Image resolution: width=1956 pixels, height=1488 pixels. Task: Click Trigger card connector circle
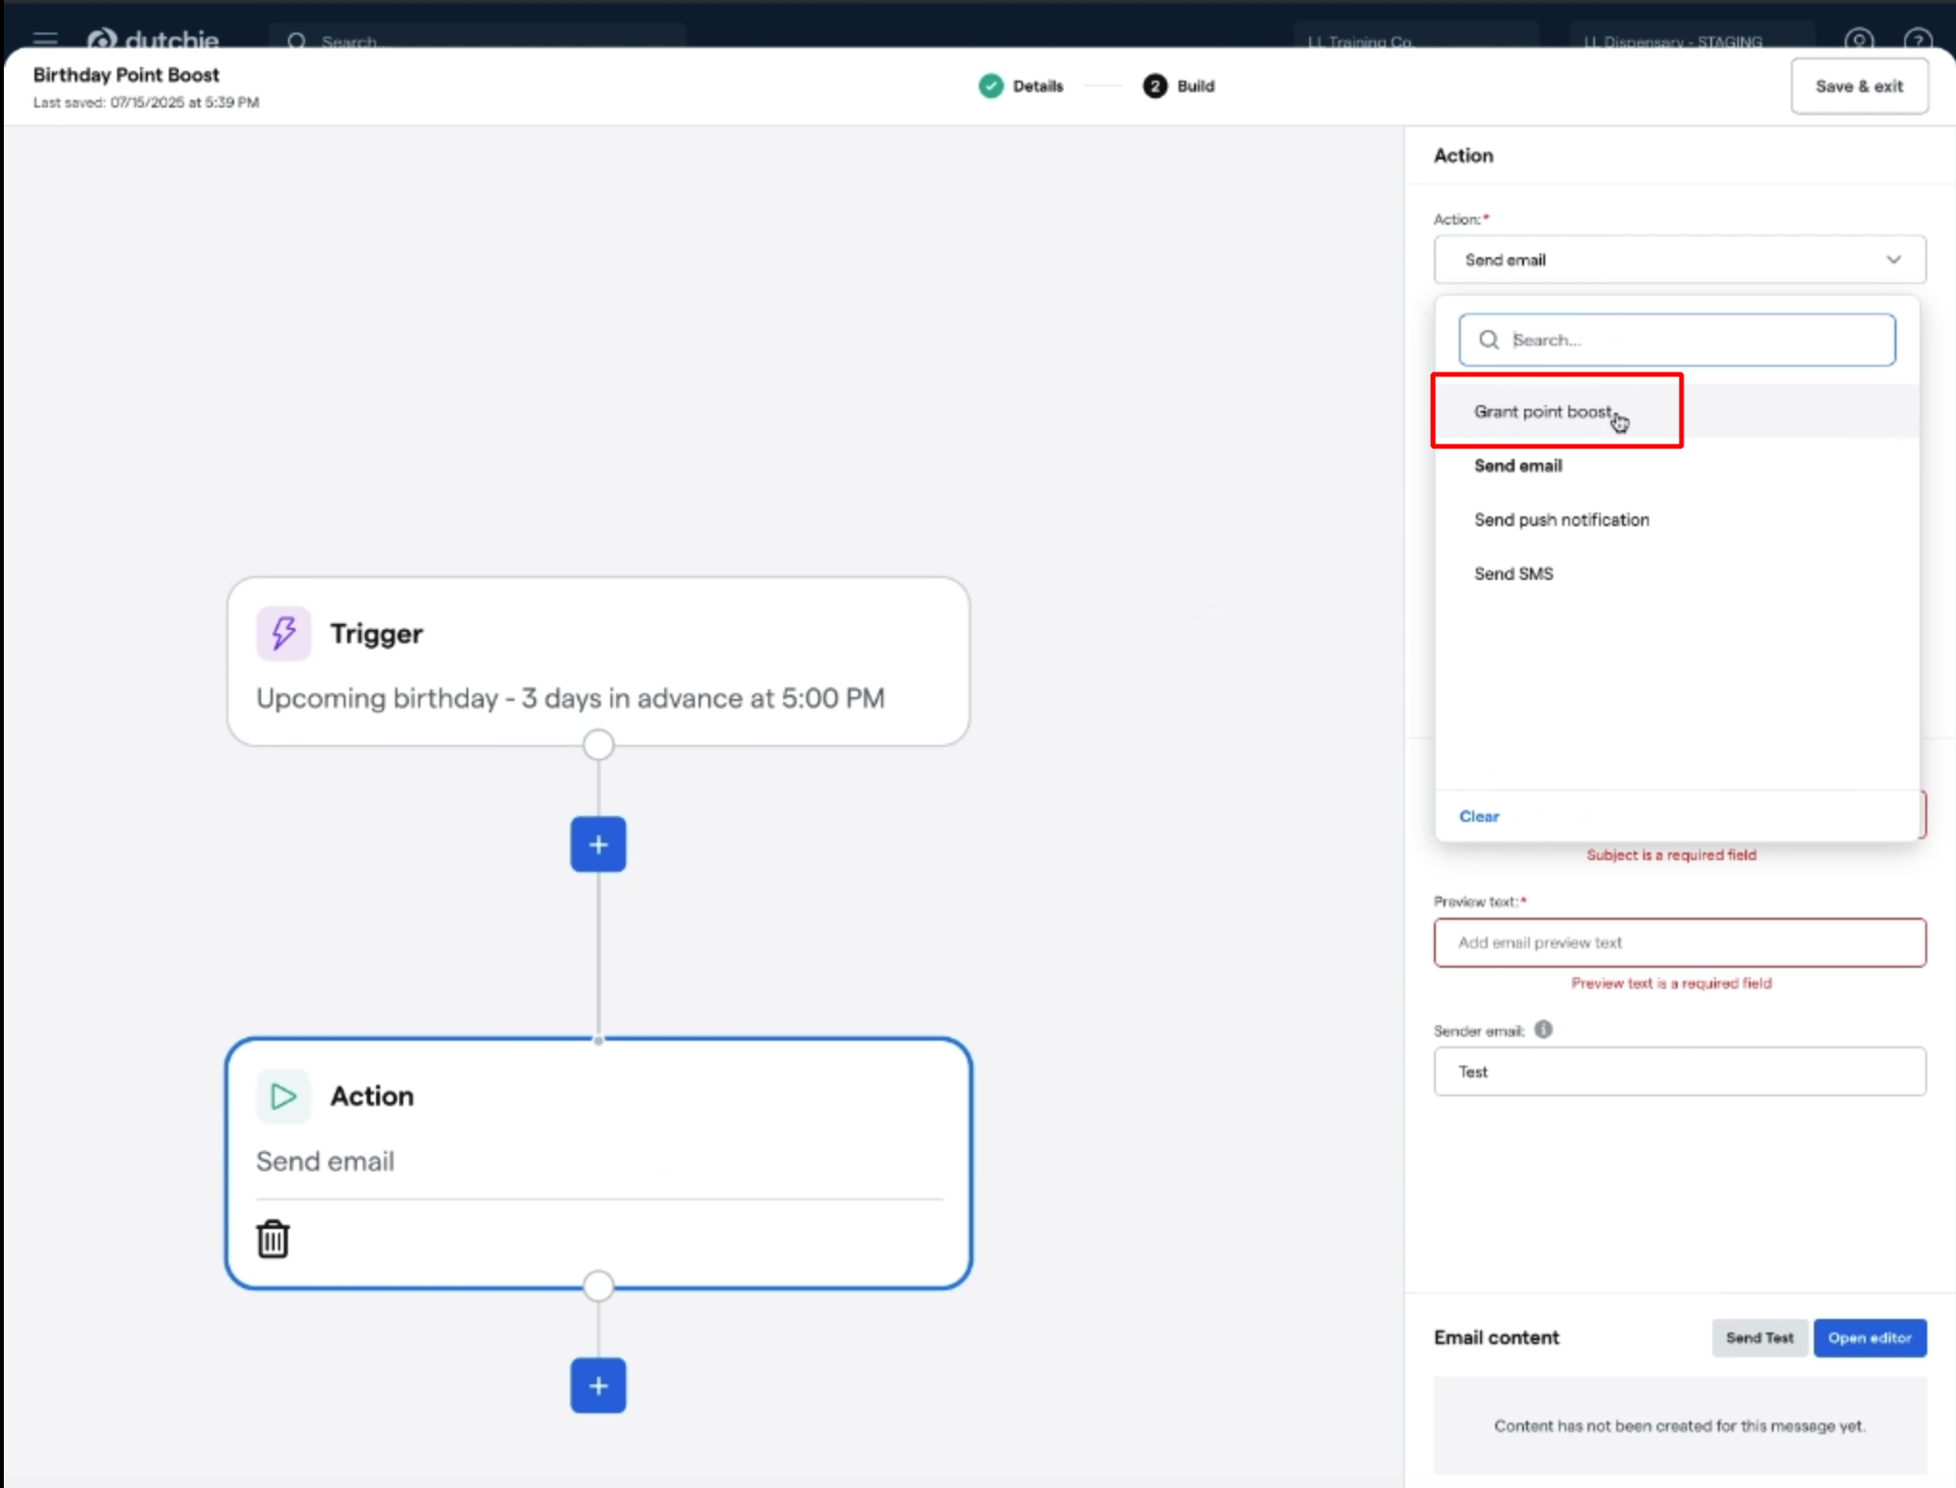point(598,745)
